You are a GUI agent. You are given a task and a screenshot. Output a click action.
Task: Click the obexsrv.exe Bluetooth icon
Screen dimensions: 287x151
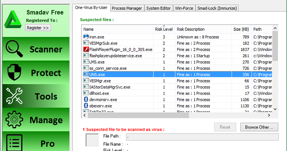(x=86, y=106)
